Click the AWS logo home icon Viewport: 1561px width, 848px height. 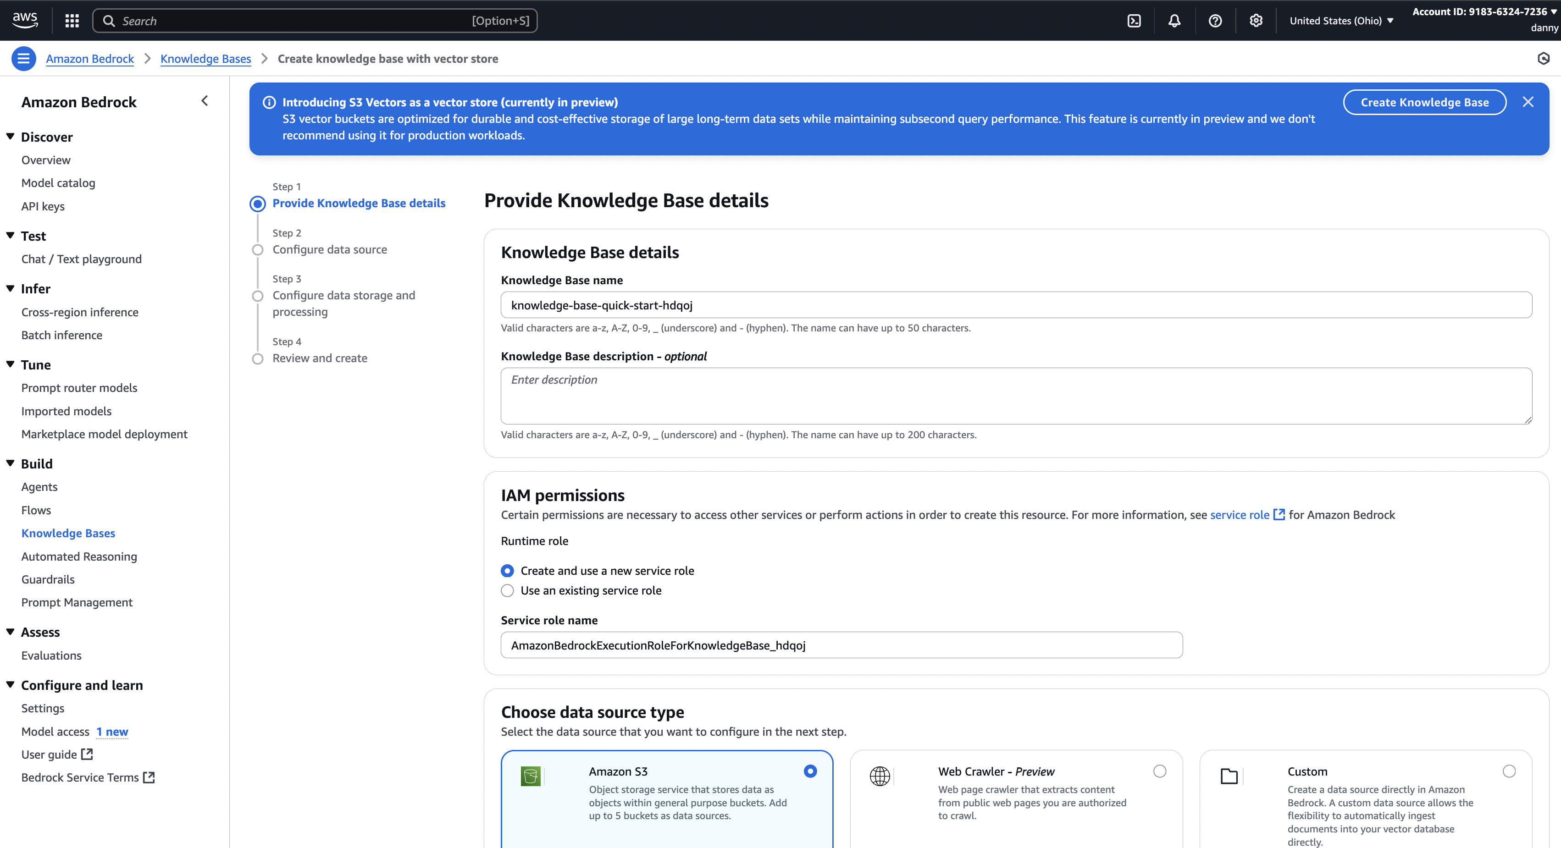click(25, 20)
